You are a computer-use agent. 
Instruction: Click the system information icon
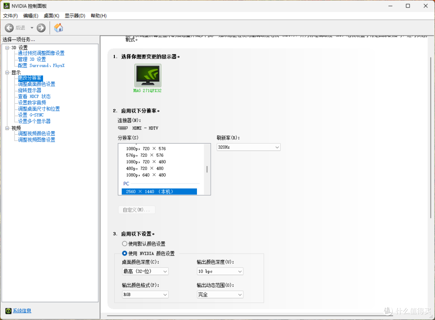(8, 311)
